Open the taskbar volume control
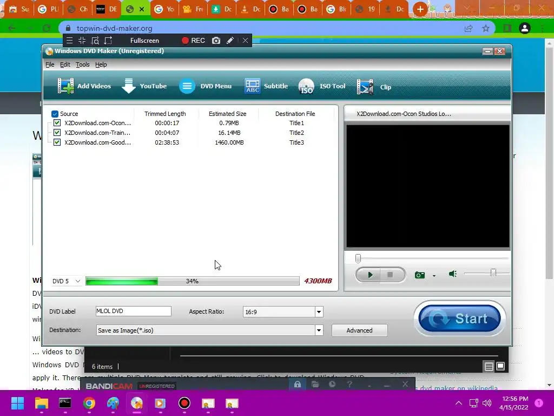This screenshot has width=554, height=416. [487, 403]
